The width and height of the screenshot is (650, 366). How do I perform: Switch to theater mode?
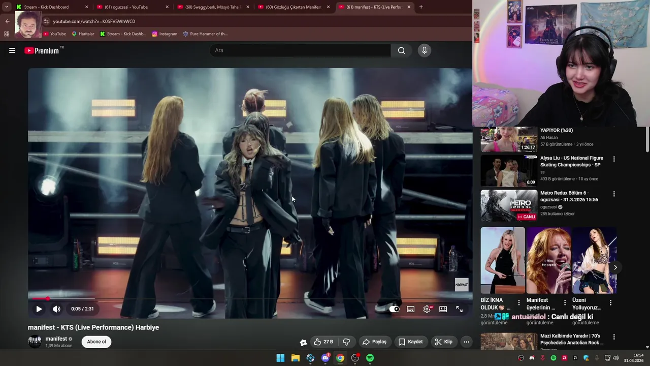pos(443,309)
